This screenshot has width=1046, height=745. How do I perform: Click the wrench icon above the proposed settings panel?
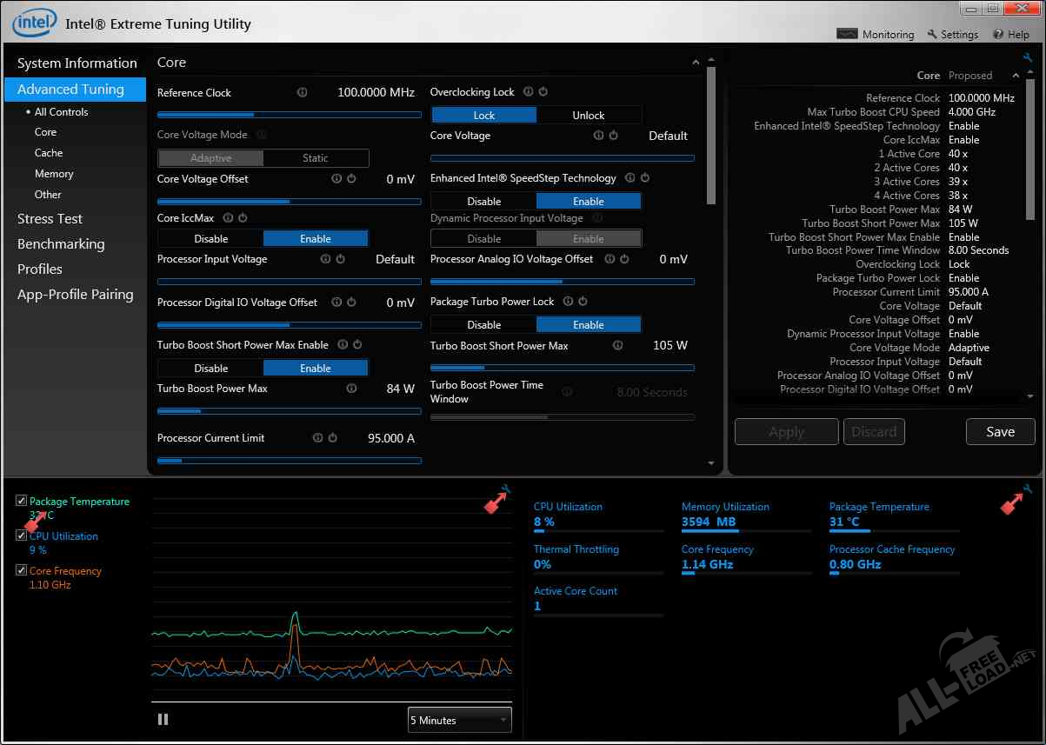click(1028, 58)
